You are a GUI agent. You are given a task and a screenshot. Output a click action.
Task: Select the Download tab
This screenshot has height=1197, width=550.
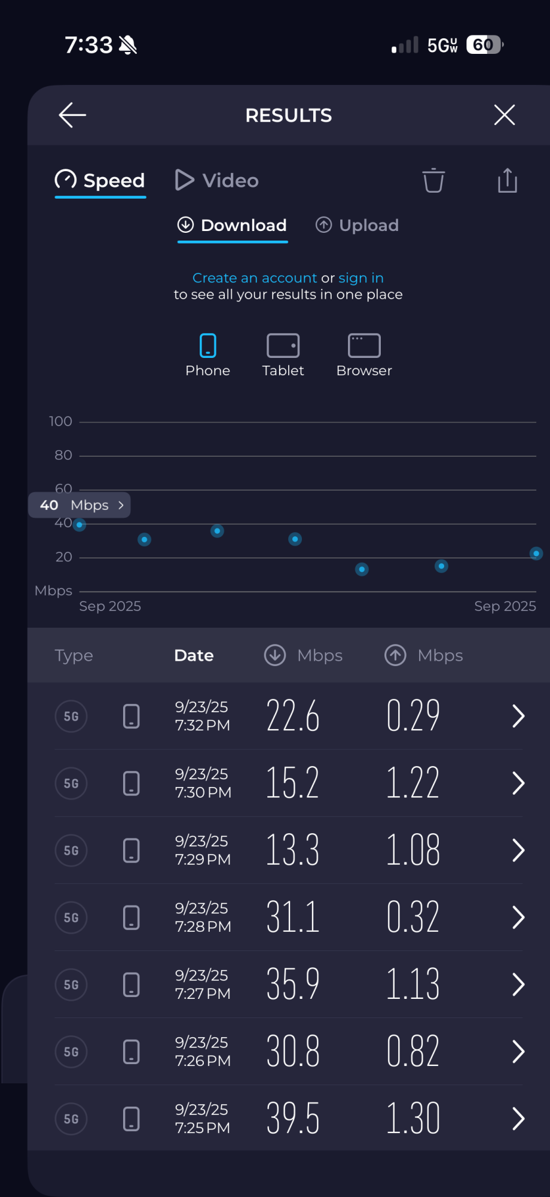pyautogui.click(x=233, y=225)
